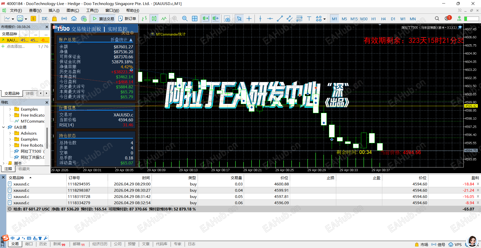481x248 pixels.
Task: Toggle Algo Trading (算法交易) button
Action: point(103,19)
